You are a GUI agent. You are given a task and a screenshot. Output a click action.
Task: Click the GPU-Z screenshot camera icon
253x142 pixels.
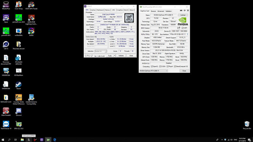181,11
